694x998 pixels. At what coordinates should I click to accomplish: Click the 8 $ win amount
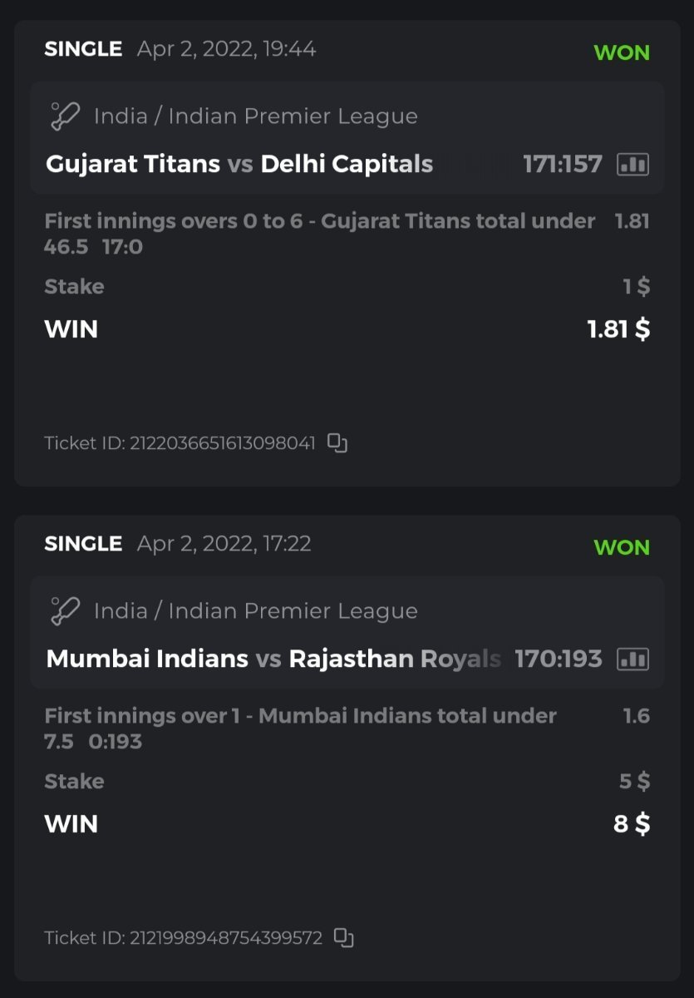point(632,824)
